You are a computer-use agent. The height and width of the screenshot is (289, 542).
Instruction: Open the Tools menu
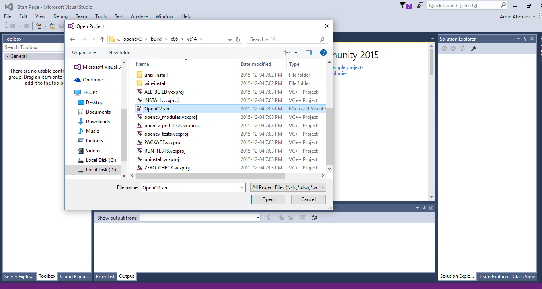pyautogui.click(x=101, y=16)
